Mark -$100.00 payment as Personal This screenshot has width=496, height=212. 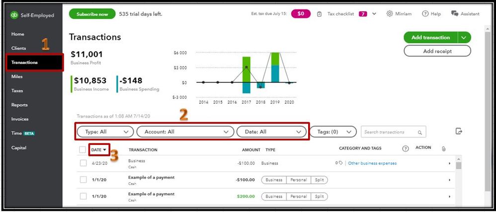point(299,180)
